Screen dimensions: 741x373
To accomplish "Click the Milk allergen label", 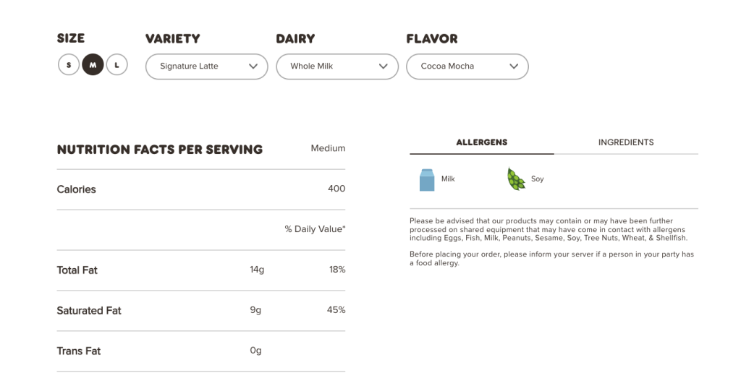I will pyautogui.click(x=448, y=179).
